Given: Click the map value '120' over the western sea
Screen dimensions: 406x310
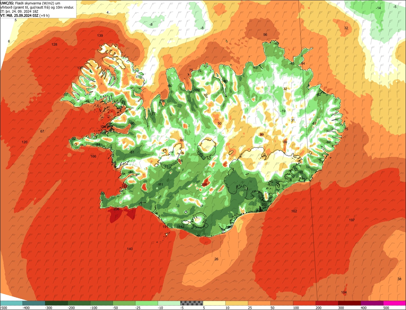Looking at the screenshot, I should click(24, 142).
